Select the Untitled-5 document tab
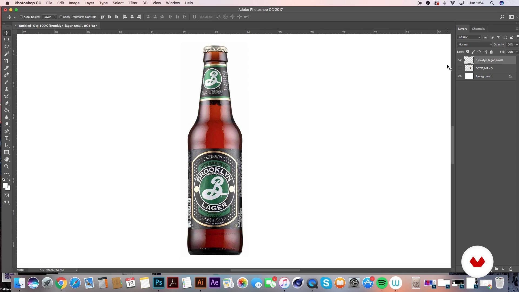The height and width of the screenshot is (292, 519). [58, 26]
